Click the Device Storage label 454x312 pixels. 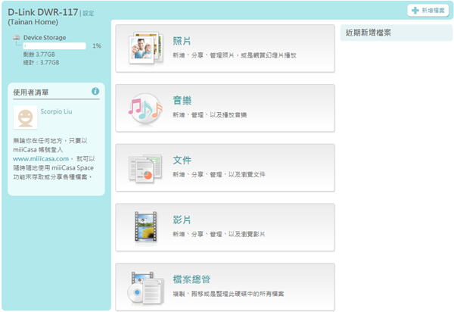pyautogui.click(x=45, y=38)
